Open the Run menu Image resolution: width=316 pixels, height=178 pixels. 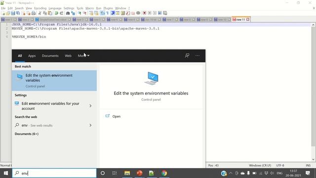[99, 8]
